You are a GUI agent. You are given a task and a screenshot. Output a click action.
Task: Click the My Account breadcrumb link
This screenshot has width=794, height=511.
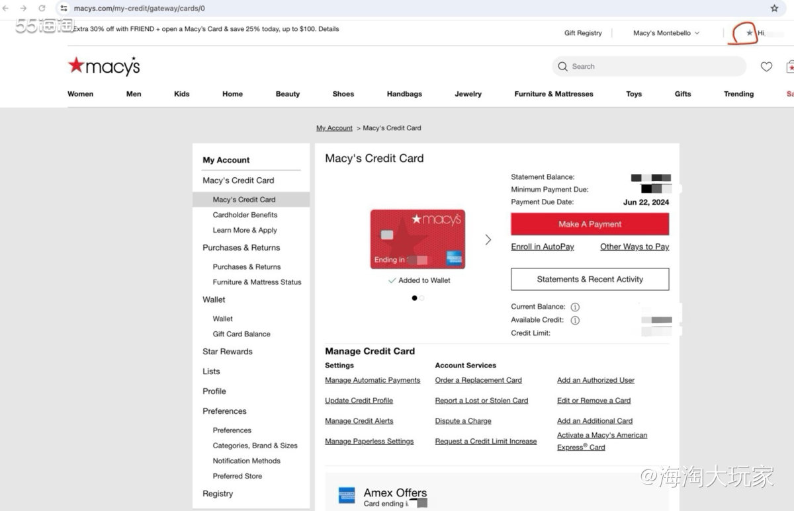[x=334, y=128]
